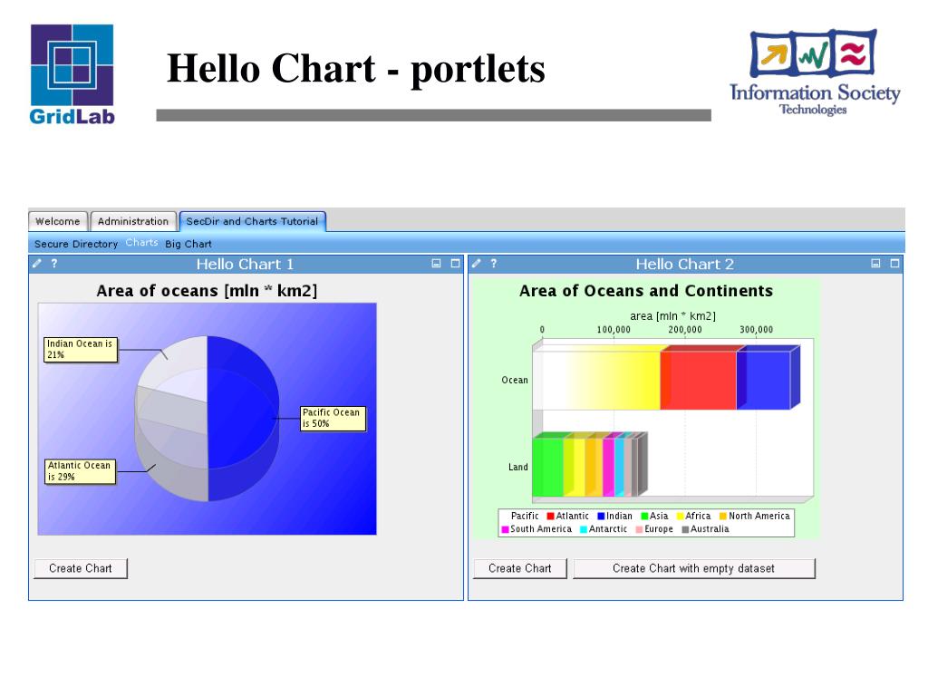Click Create Chart in Hello Chart 2

coord(519,568)
